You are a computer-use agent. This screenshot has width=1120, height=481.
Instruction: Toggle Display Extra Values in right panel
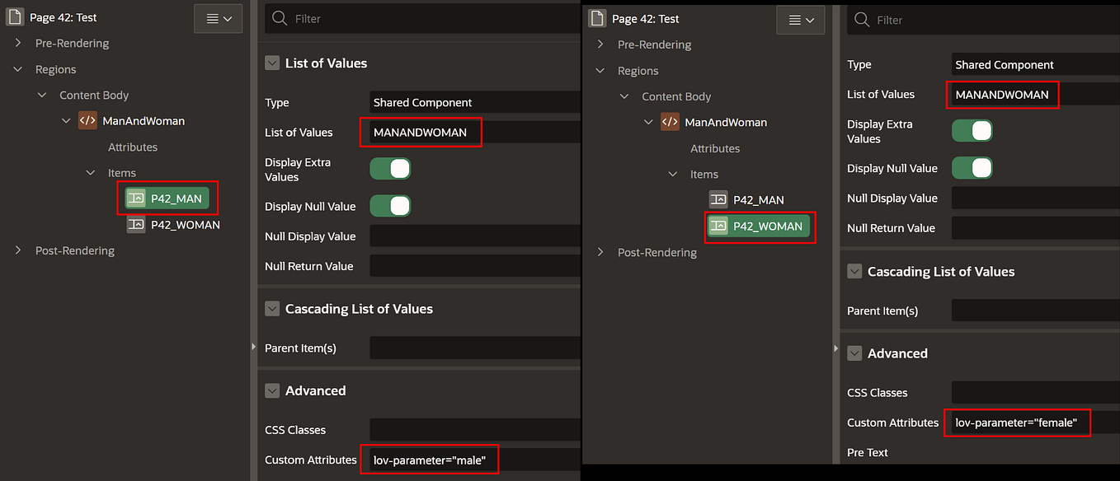(971, 130)
